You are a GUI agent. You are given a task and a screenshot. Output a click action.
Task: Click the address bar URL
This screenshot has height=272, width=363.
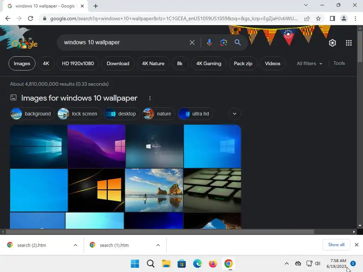[174, 18]
